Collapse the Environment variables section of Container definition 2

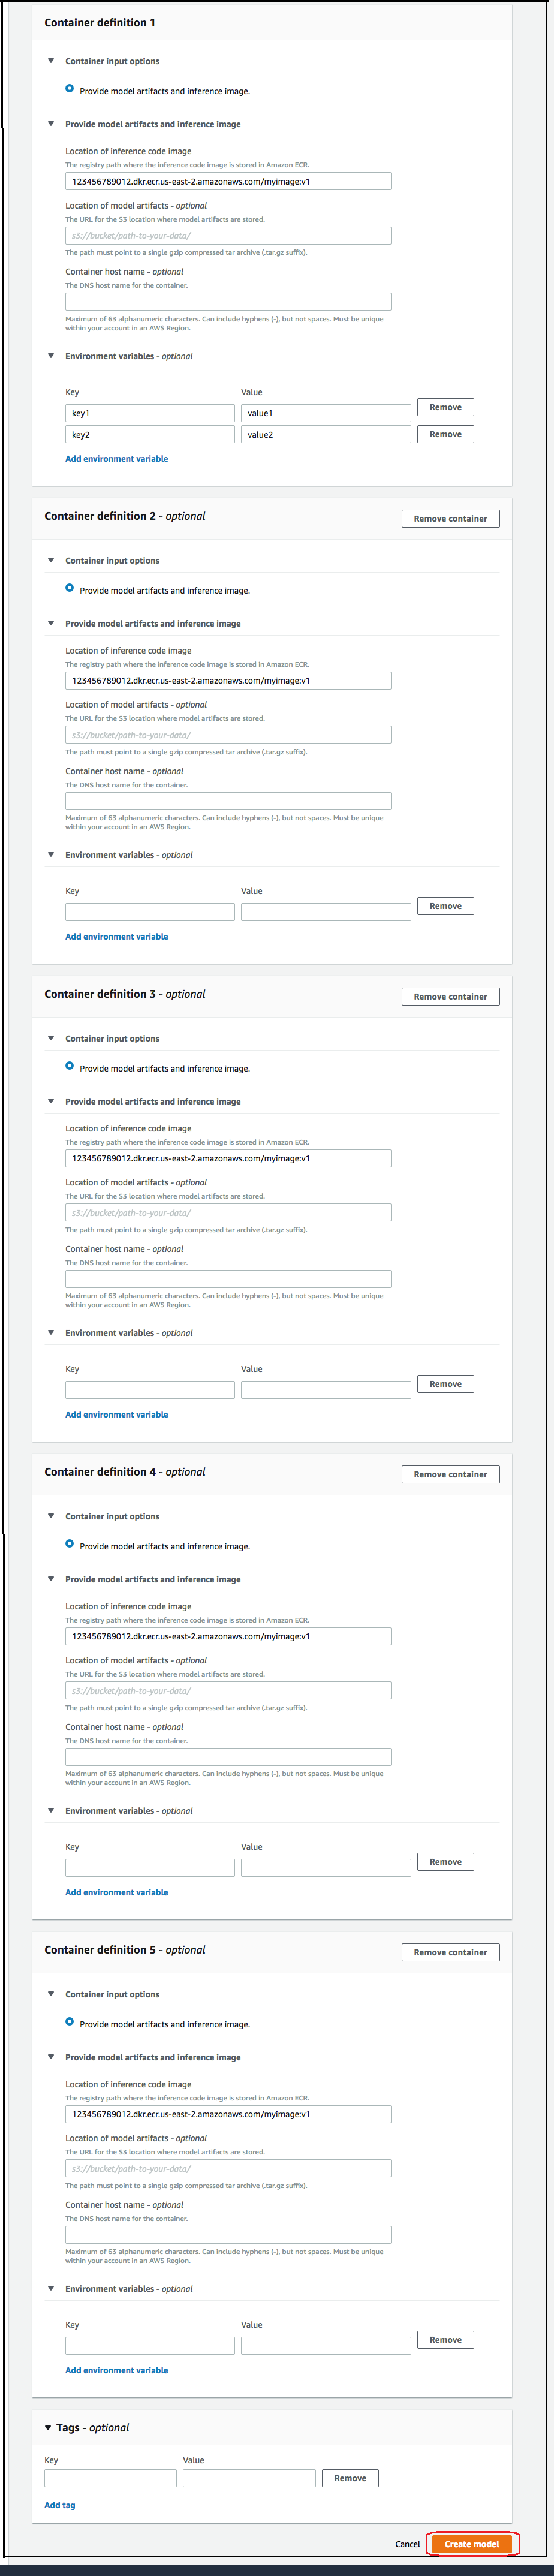coord(50,855)
